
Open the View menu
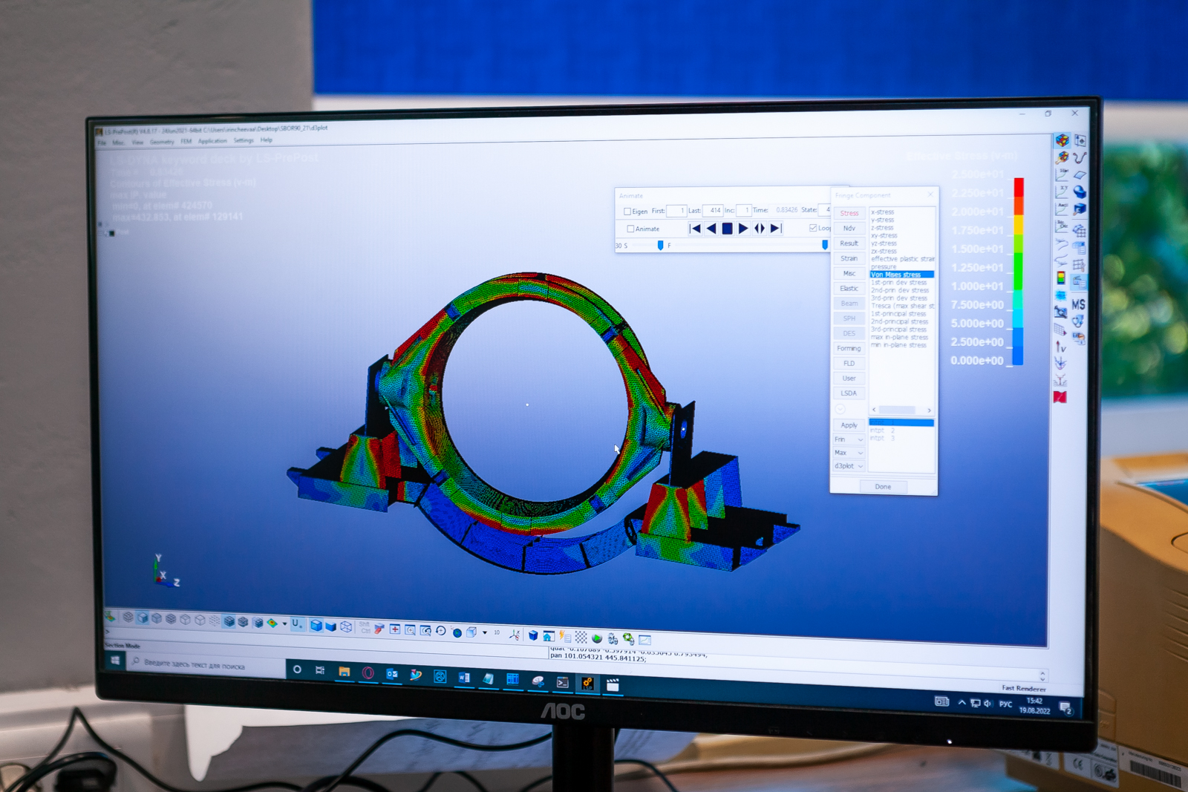pyautogui.click(x=138, y=143)
